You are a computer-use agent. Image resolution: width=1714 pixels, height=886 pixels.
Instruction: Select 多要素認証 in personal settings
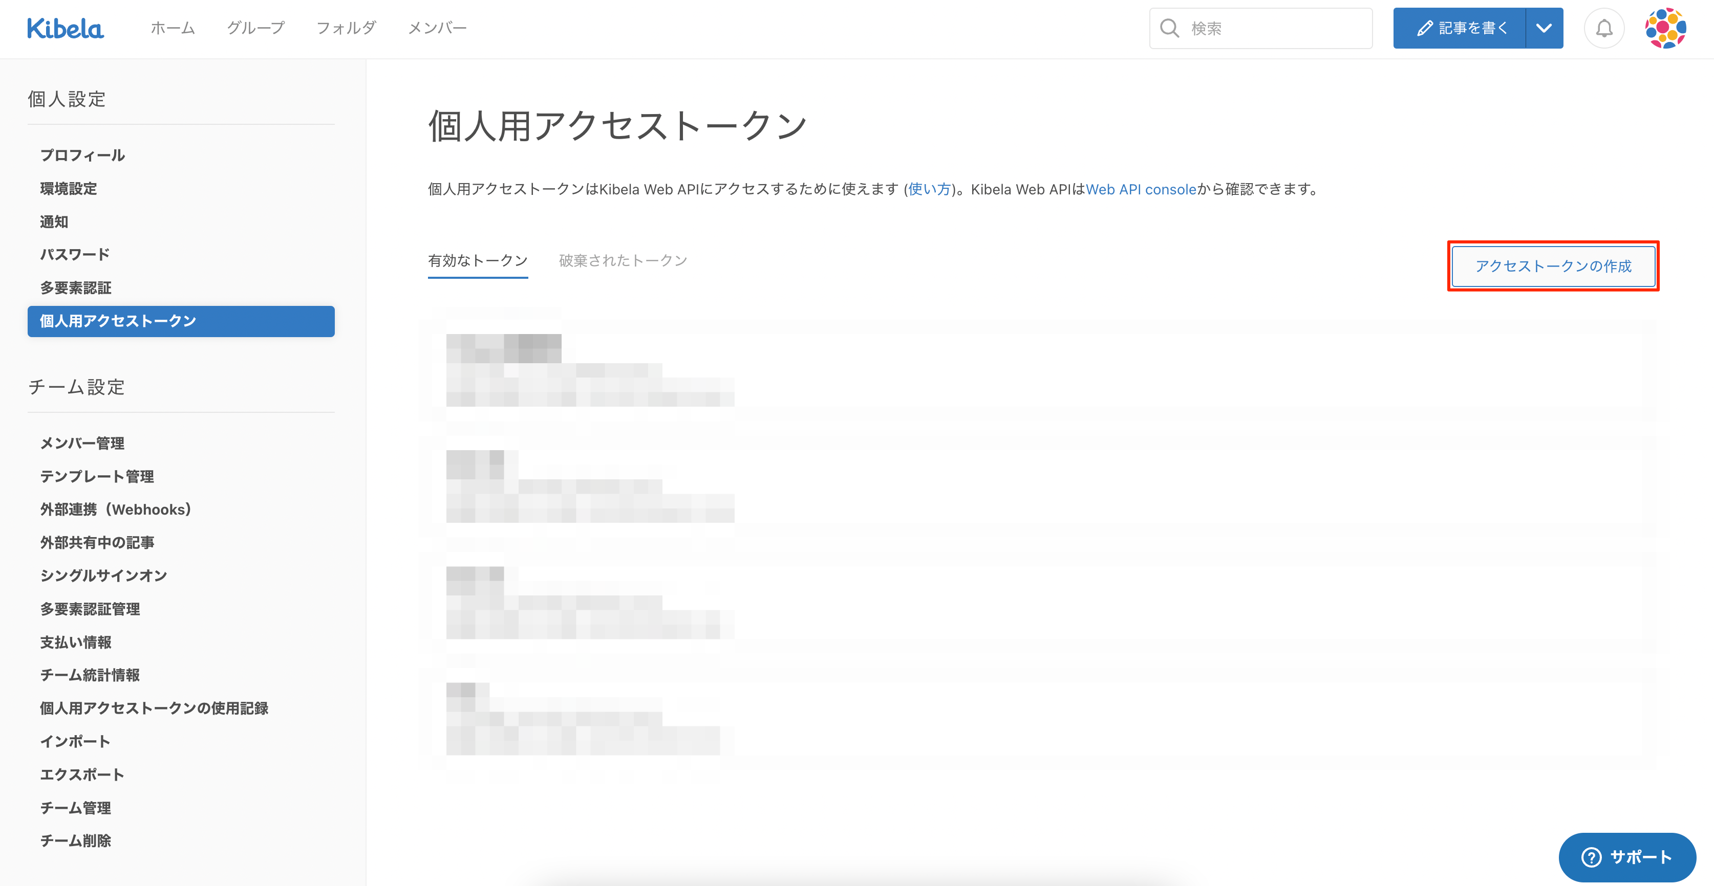[x=76, y=288]
